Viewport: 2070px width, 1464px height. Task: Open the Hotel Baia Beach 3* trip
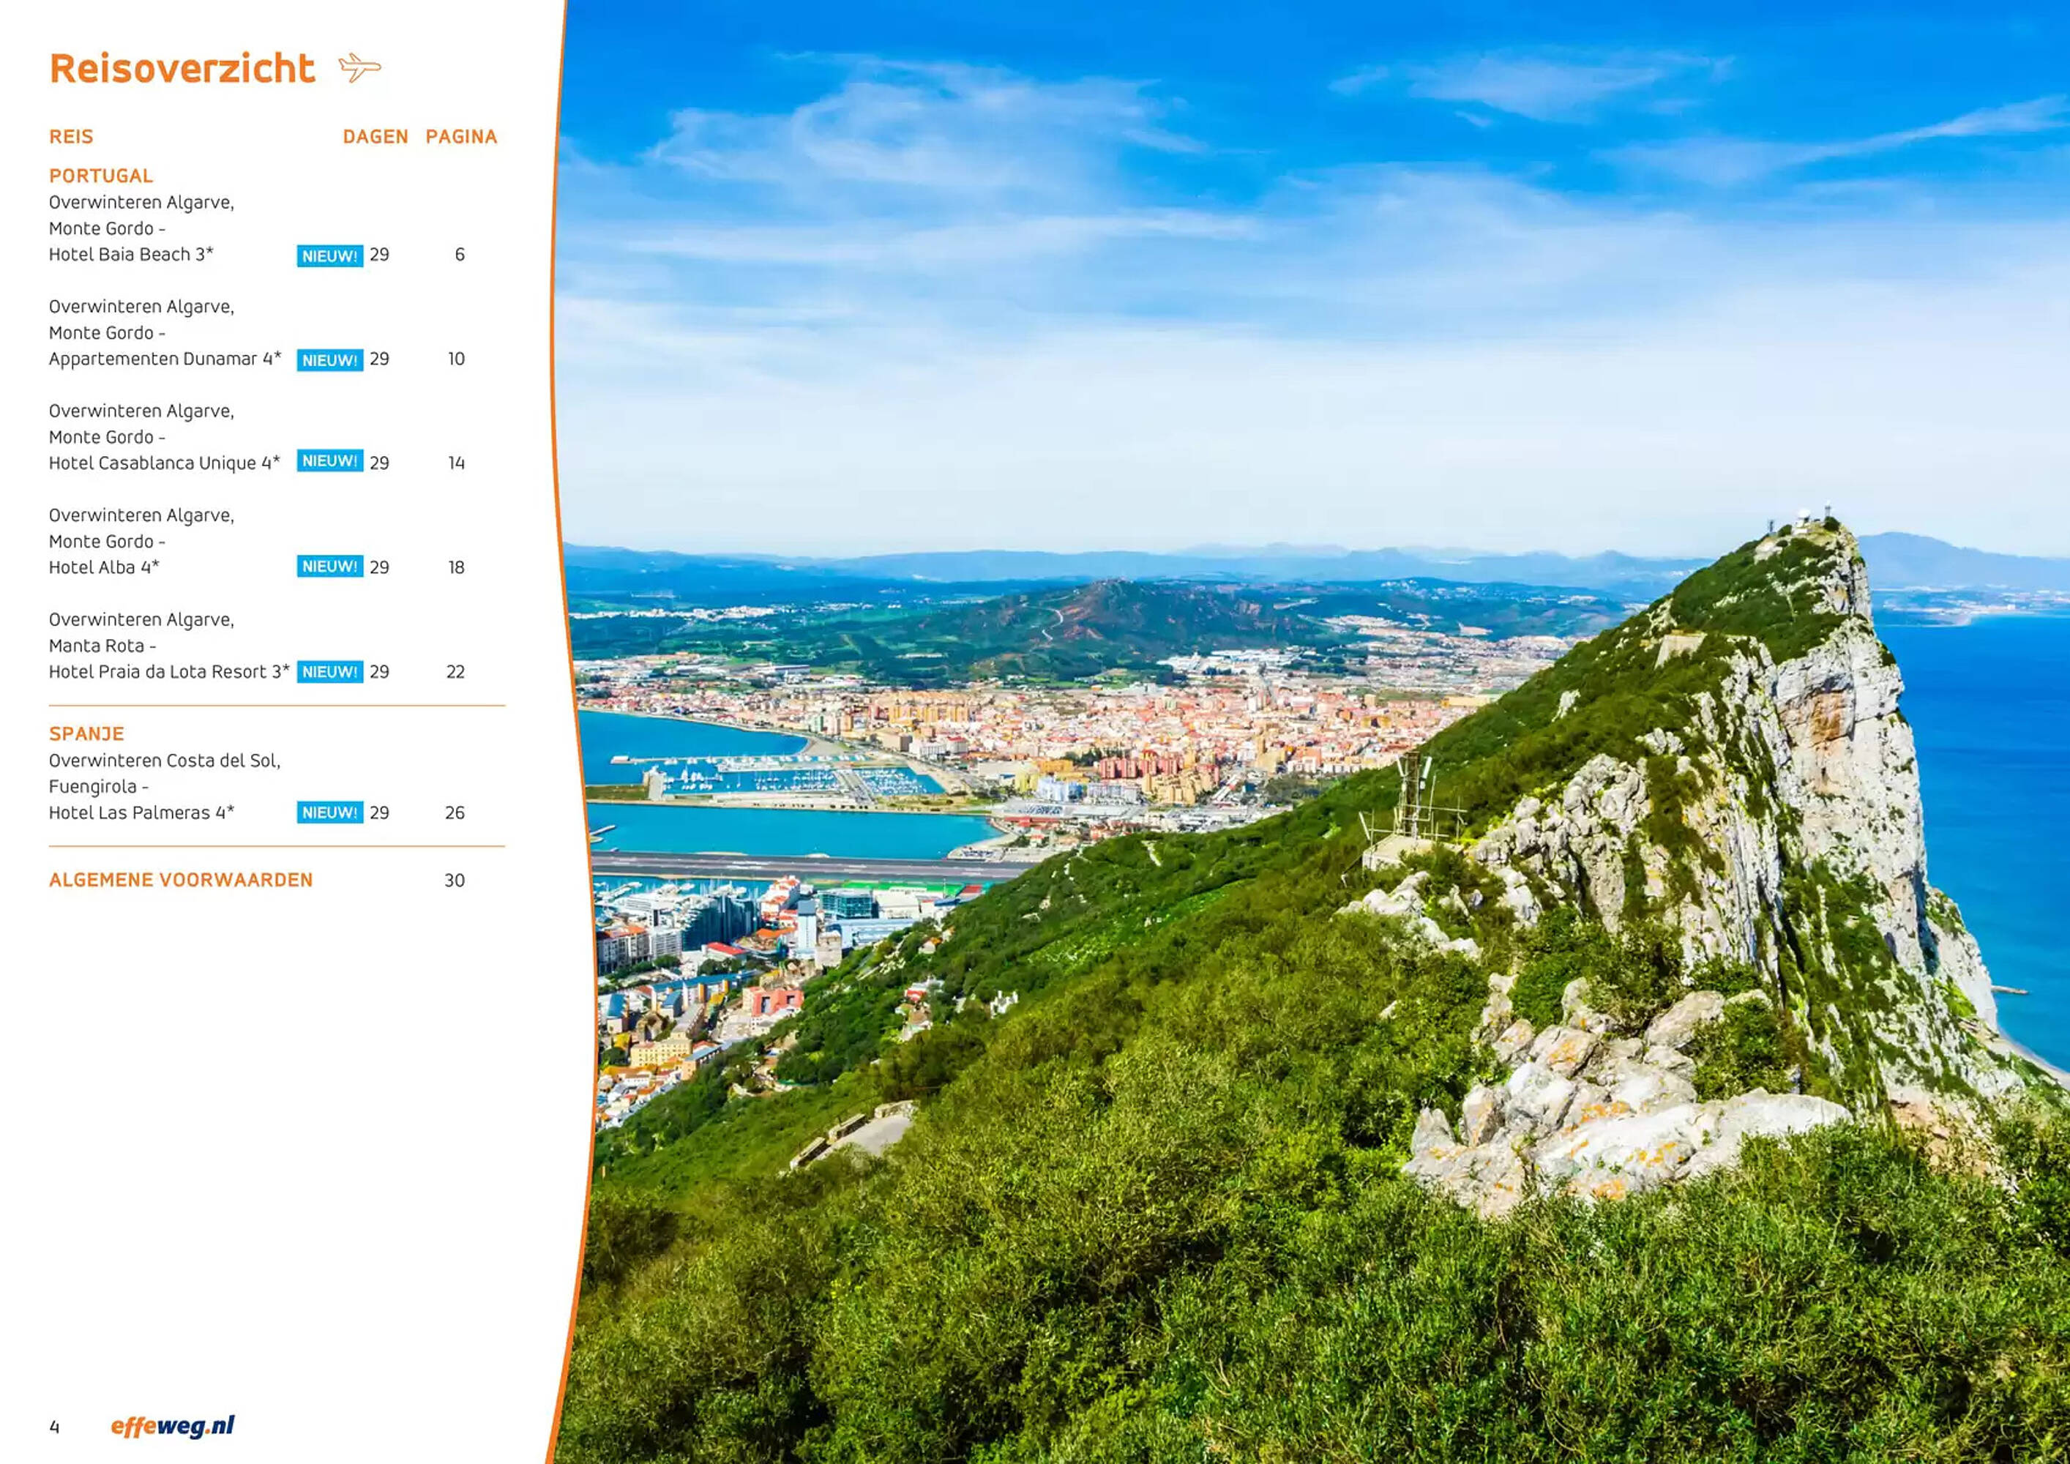131,254
